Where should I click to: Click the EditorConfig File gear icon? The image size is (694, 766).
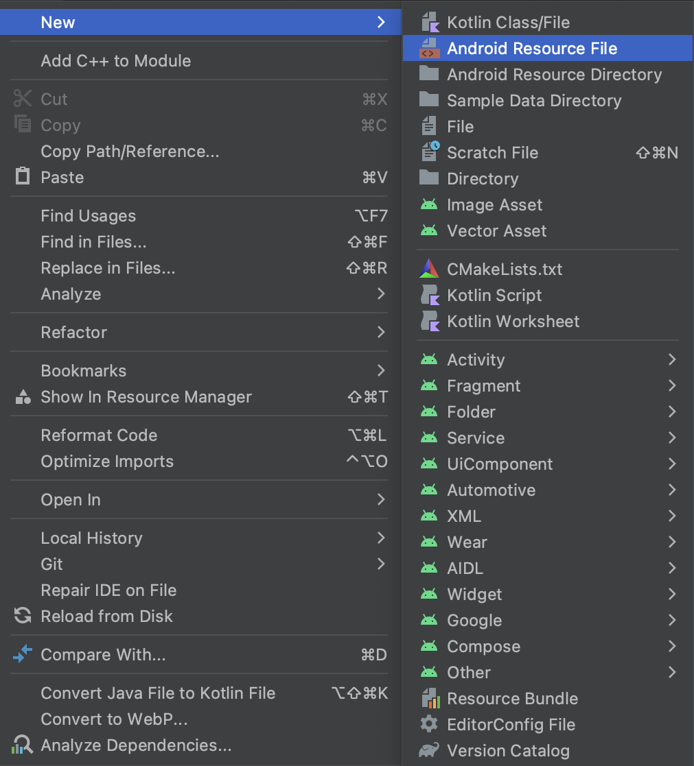coord(429,724)
